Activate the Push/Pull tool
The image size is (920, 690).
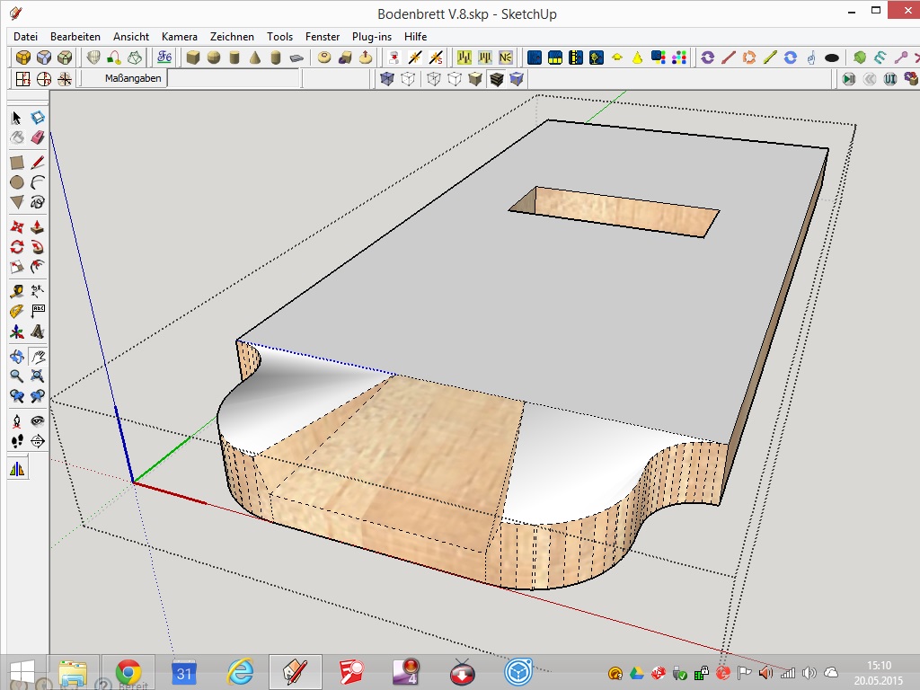click(38, 226)
